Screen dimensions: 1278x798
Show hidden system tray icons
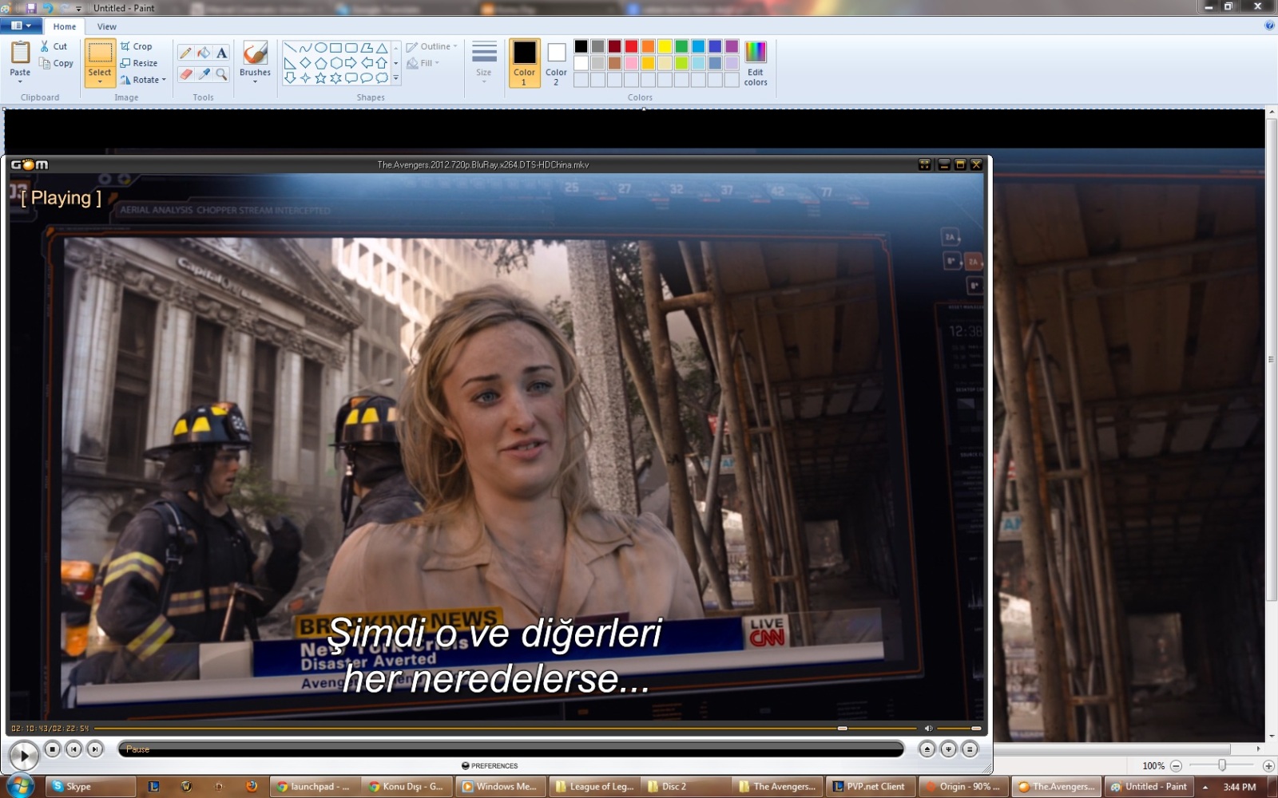click(1205, 787)
